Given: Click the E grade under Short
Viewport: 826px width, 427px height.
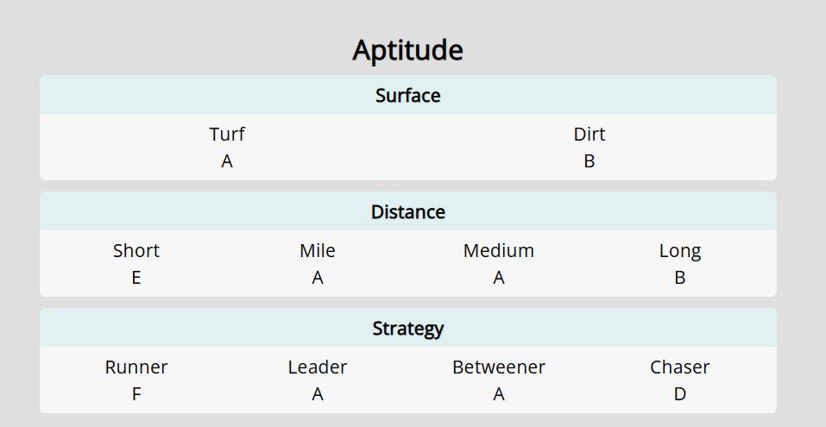Looking at the screenshot, I should pos(136,278).
